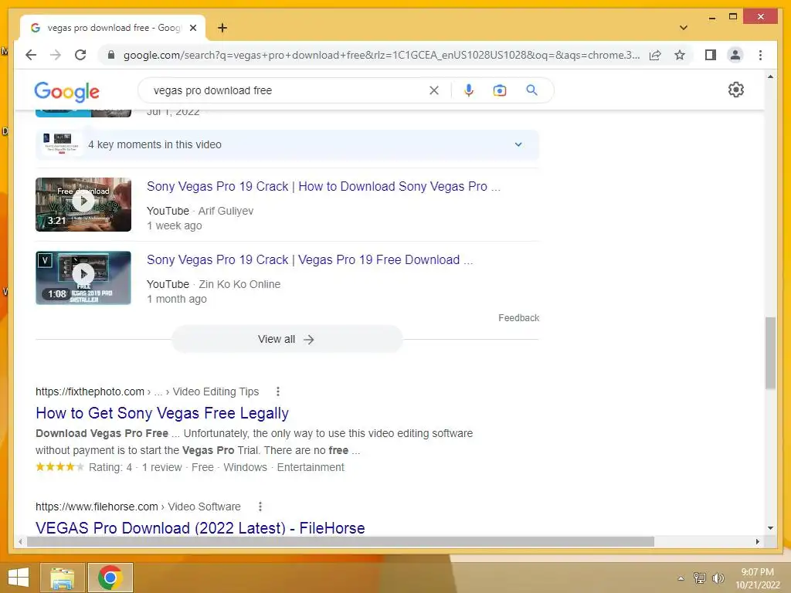Screen dimensions: 791x593
Task: Open fixthephoto result options menu
Action: click(x=277, y=391)
